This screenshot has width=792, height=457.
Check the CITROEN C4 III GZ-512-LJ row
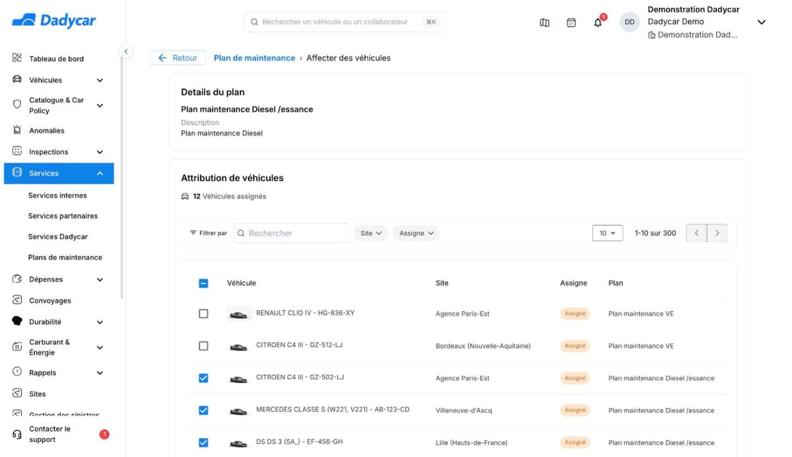pyautogui.click(x=203, y=346)
